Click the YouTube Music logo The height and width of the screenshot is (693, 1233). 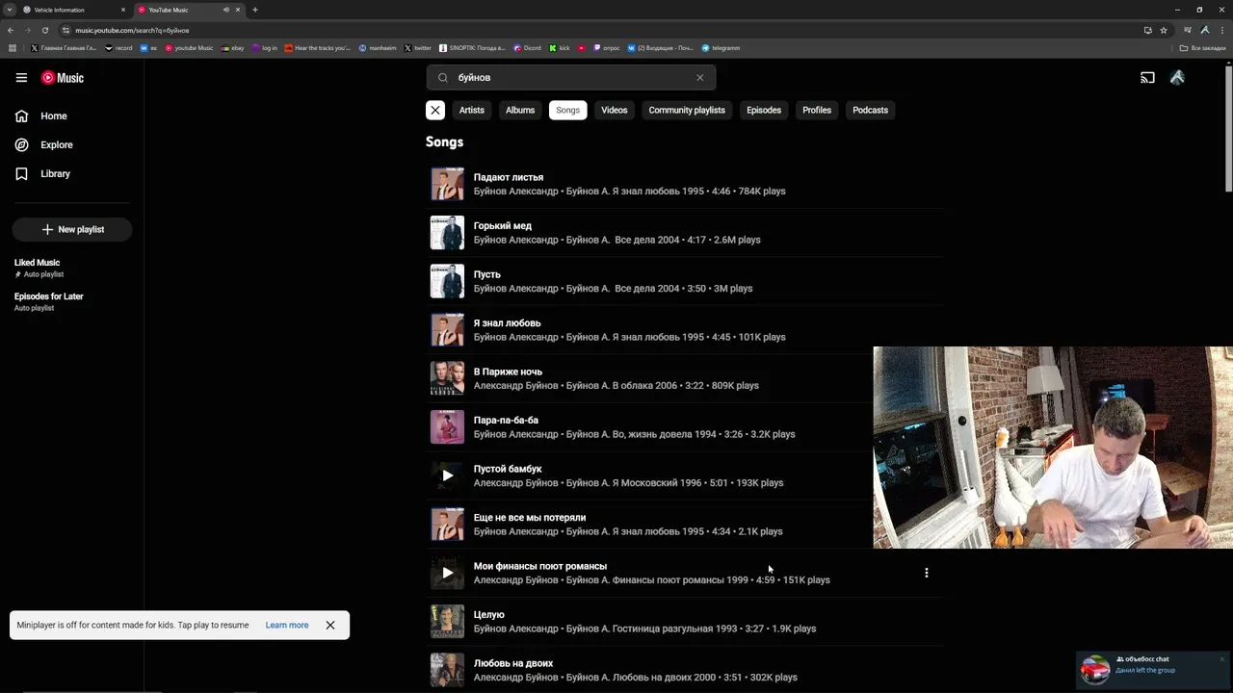point(63,78)
